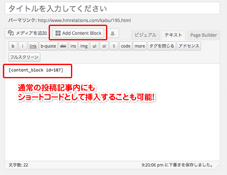Select the テキスト editor tab

[x=173, y=35]
